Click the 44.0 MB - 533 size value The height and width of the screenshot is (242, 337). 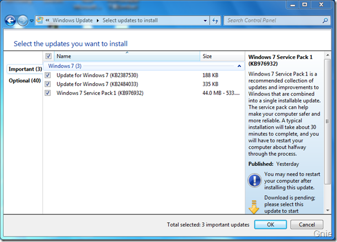(221, 93)
